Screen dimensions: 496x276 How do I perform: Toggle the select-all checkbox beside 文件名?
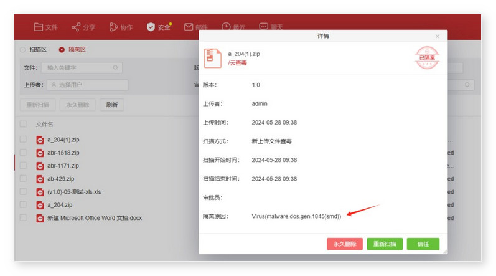tap(23, 124)
